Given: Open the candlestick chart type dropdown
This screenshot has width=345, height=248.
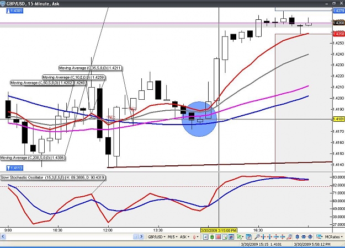Looking at the screenshot, I should 198,237.
